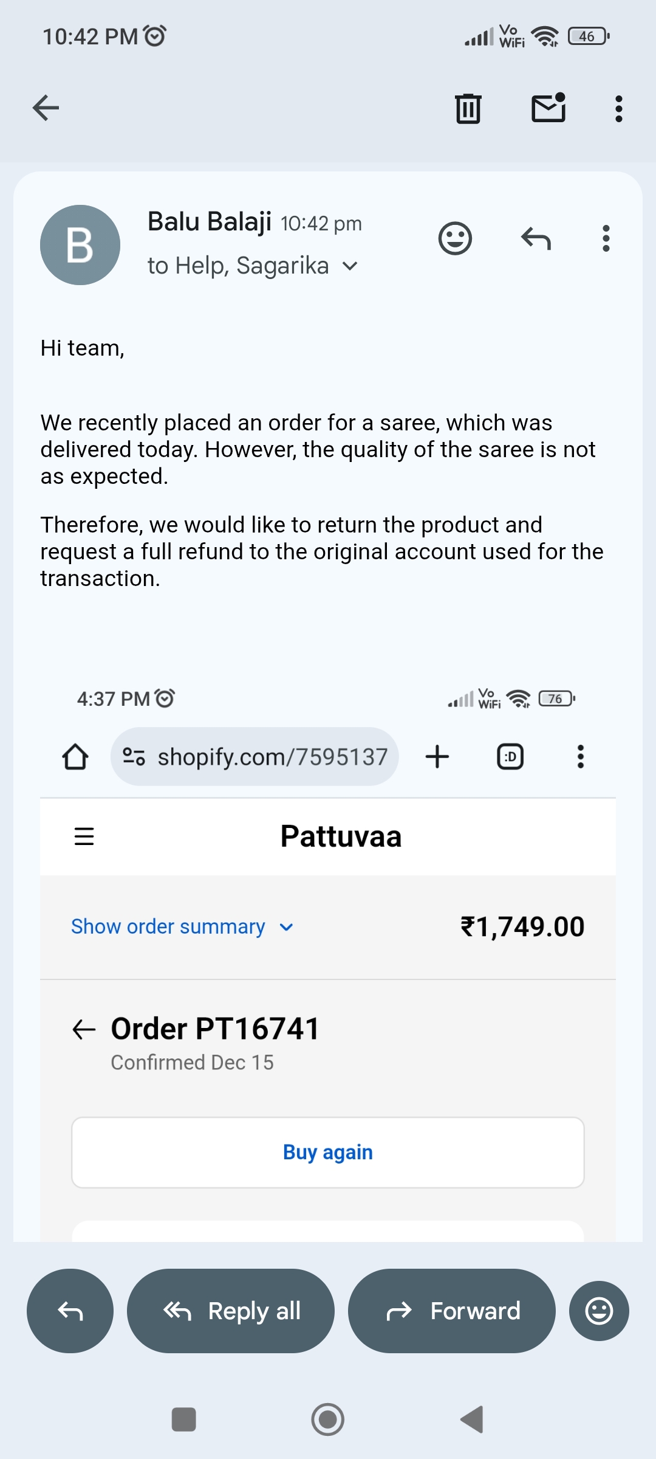Tap Balu Balaji's avatar circle
Screen dimensions: 656x1459
tap(80, 245)
